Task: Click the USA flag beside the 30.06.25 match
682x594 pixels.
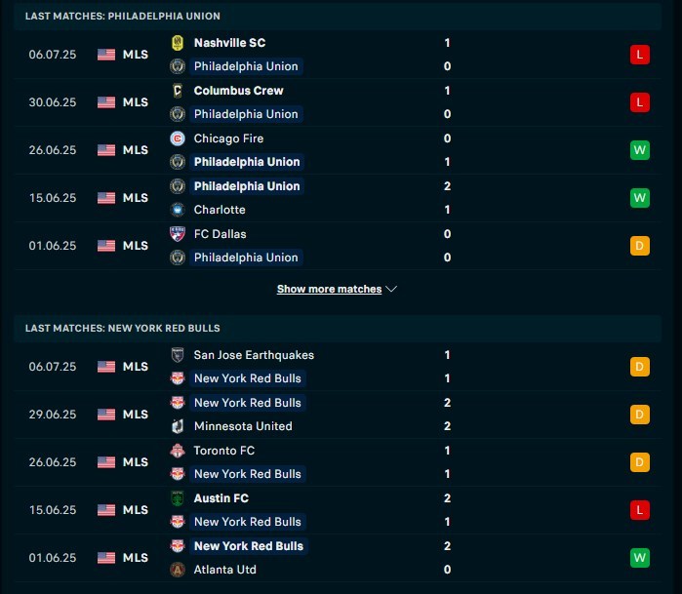Action: coord(106,102)
